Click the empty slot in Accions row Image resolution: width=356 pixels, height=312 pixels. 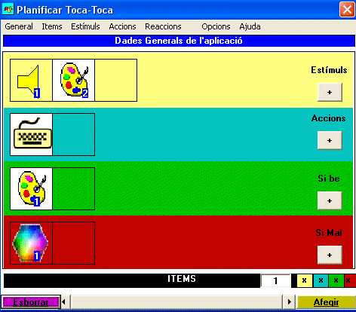(x=74, y=135)
